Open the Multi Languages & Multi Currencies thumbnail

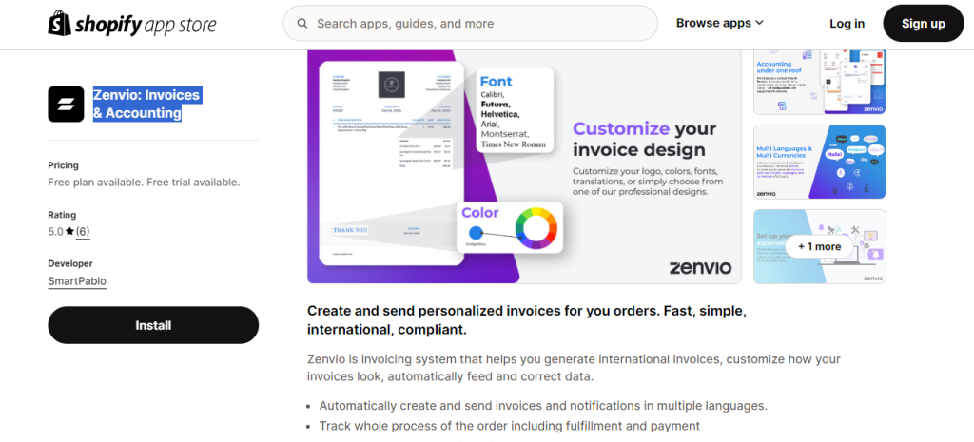tap(819, 162)
